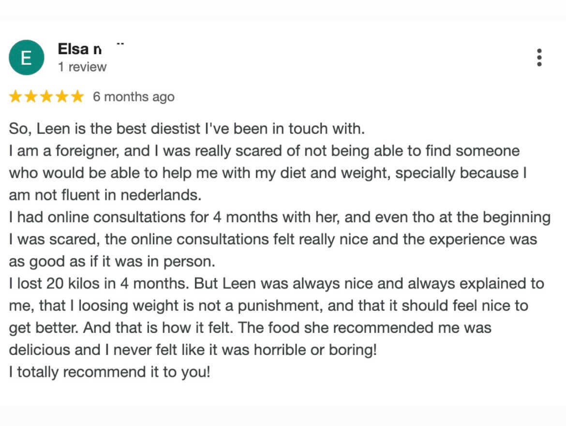Click the third yellow rating star
The height and width of the screenshot is (426, 566).
[x=46, y=97]
